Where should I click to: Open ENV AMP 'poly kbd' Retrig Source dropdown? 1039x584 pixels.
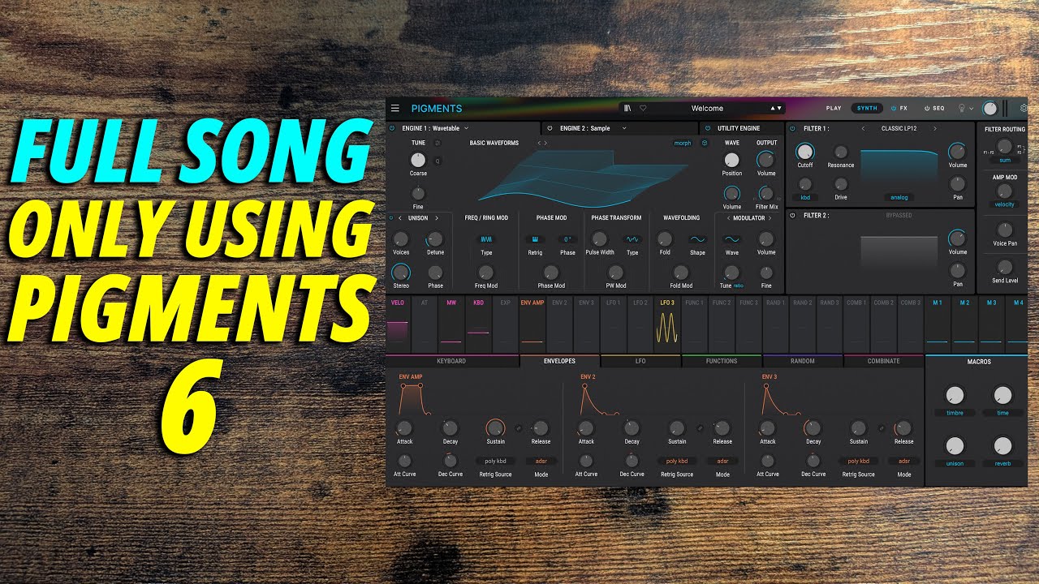click(495, 461)
